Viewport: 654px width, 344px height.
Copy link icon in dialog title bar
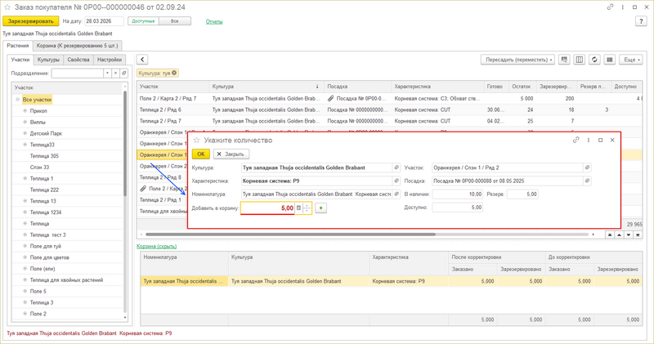tap(576, 140)
